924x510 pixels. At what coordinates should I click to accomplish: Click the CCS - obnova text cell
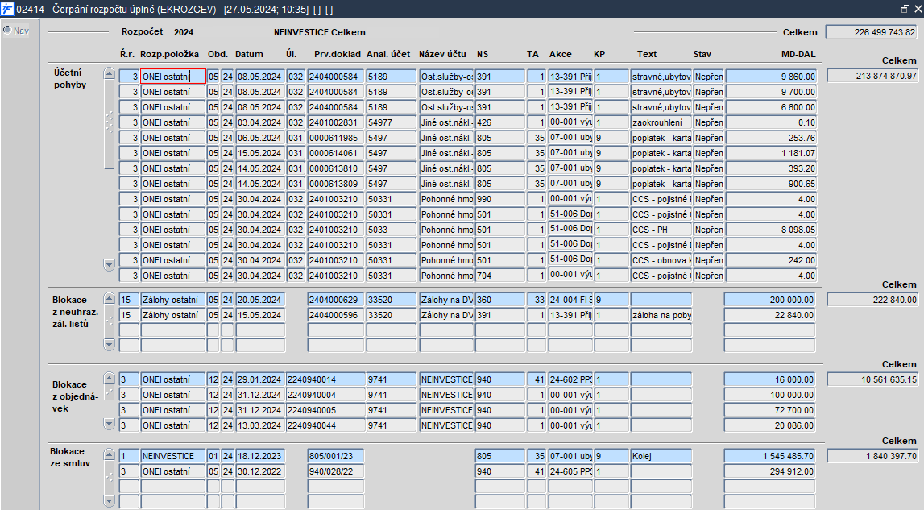pyautogui.click(x=661, y=260)
